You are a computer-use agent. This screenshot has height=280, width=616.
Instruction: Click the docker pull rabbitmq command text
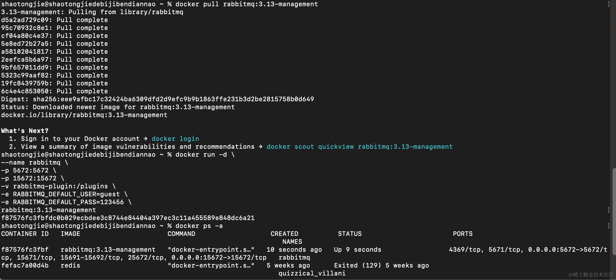(x=247, y=4)
